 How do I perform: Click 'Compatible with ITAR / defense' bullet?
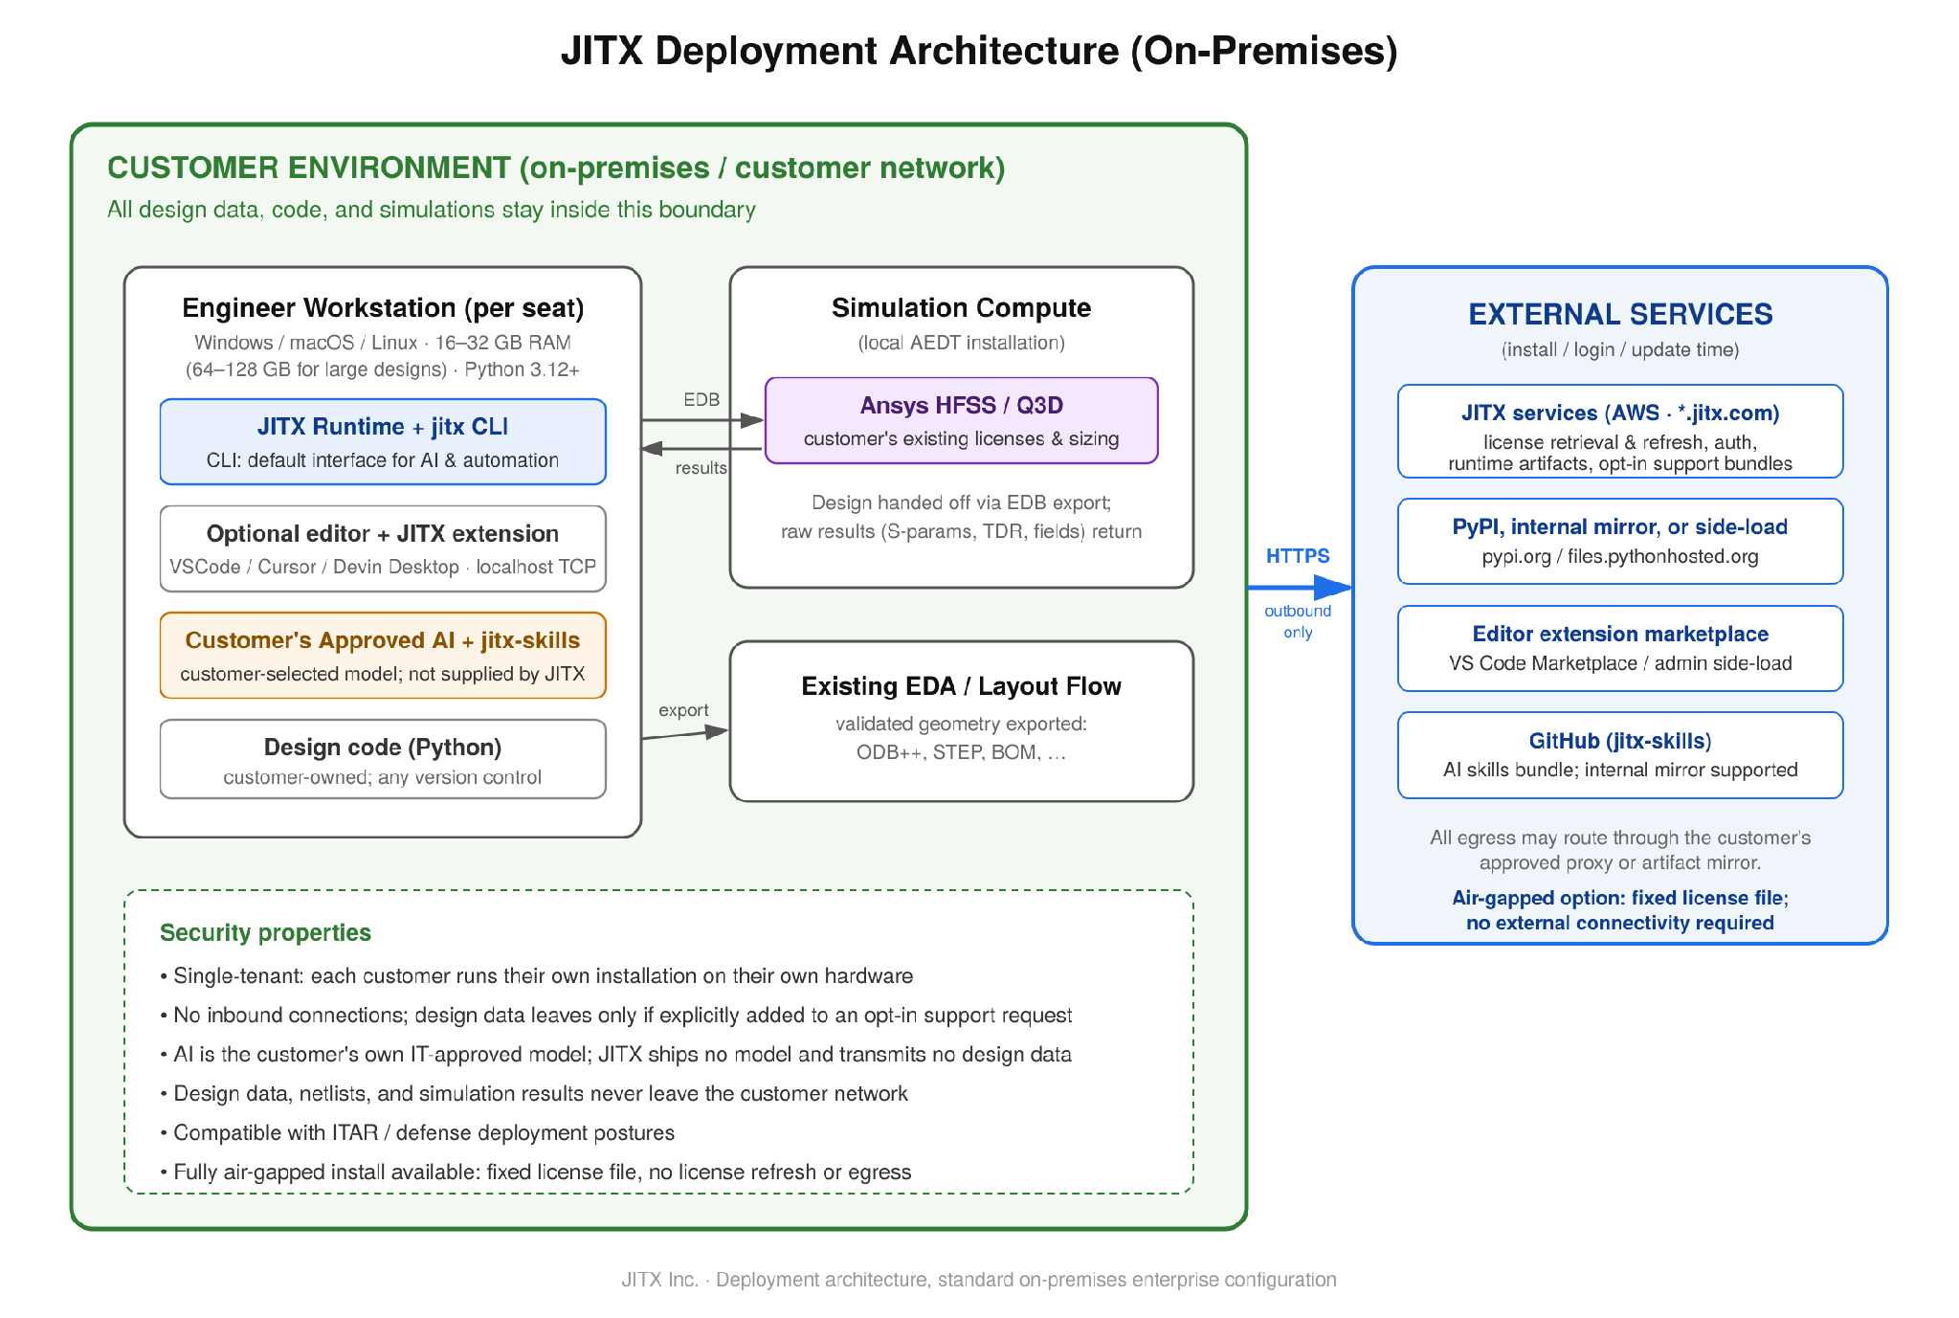[417, 1133]
